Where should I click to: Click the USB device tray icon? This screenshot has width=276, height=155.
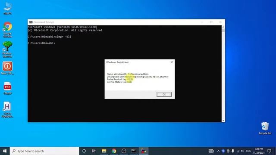(228, 151)
